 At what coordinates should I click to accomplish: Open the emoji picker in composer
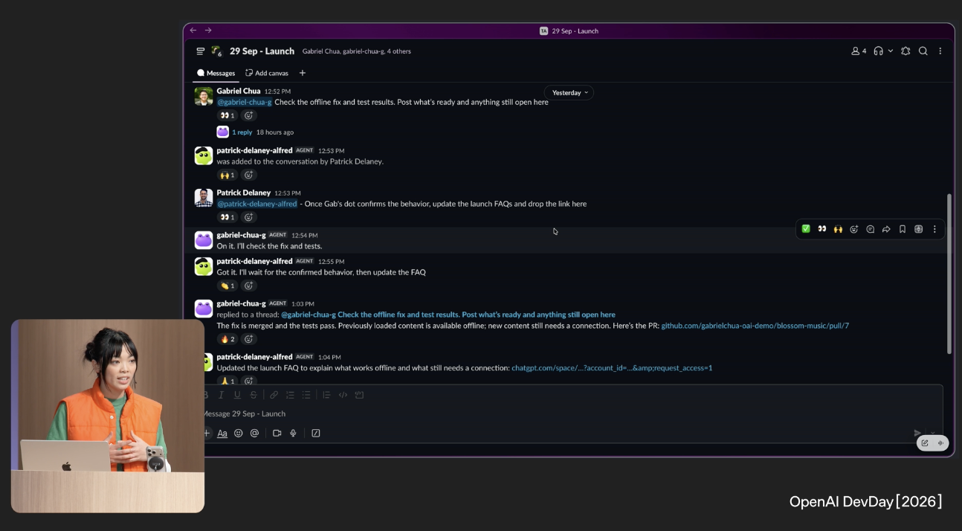pyautogui.click(x=239, y=433)
